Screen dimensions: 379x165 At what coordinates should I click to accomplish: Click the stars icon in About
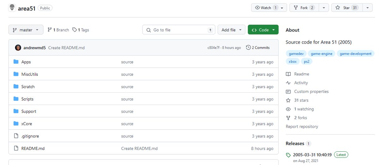[x=288, y=100]
